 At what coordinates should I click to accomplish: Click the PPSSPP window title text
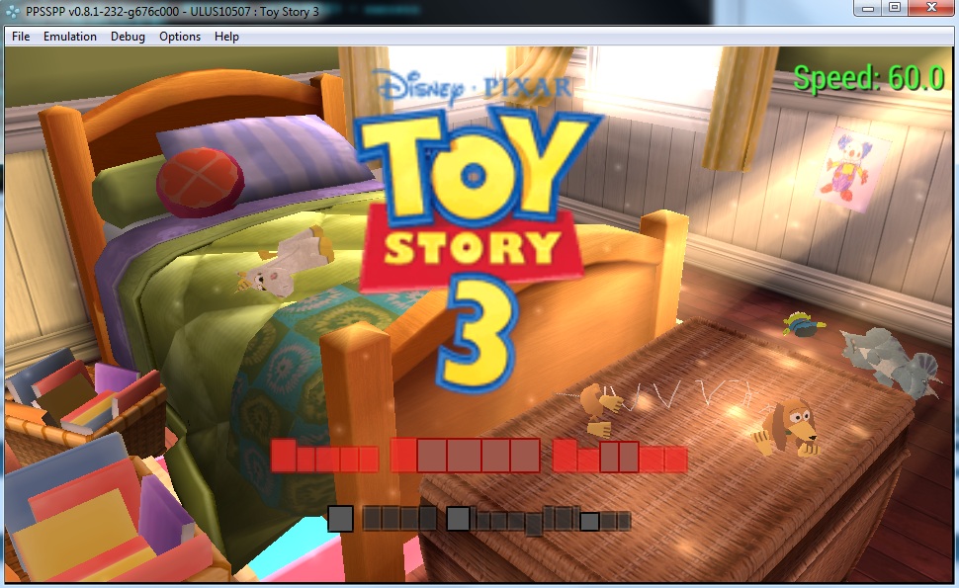[x=173, y=11]
